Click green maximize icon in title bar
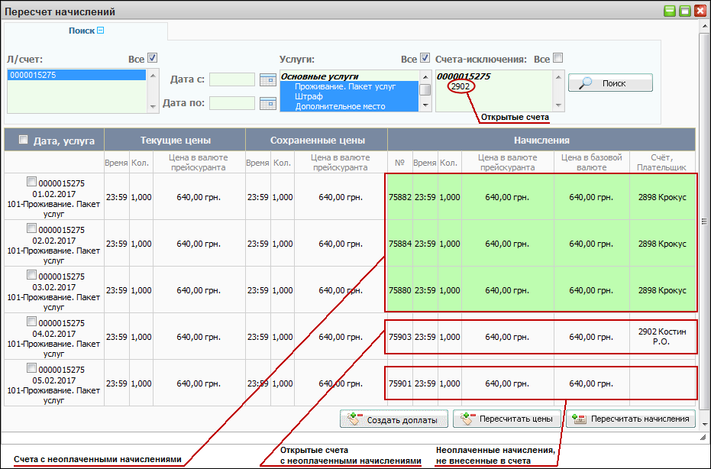 coord(684,11)
